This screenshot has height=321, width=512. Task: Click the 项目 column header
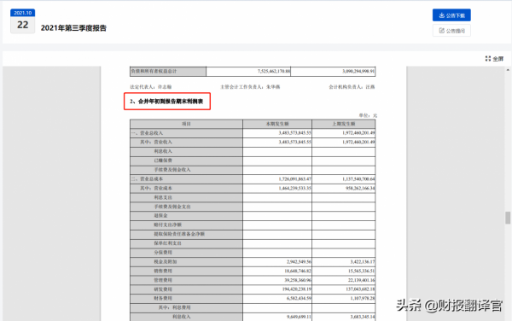pyautogui.click(x=186, y=124)
